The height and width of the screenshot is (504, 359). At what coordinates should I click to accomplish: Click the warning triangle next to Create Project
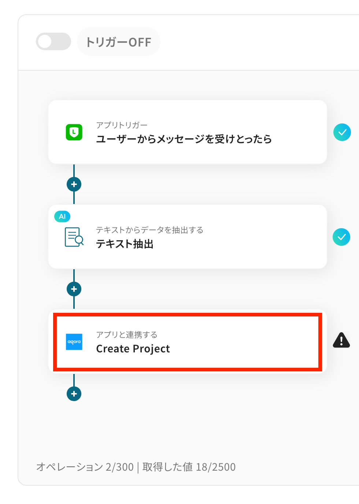341,340
